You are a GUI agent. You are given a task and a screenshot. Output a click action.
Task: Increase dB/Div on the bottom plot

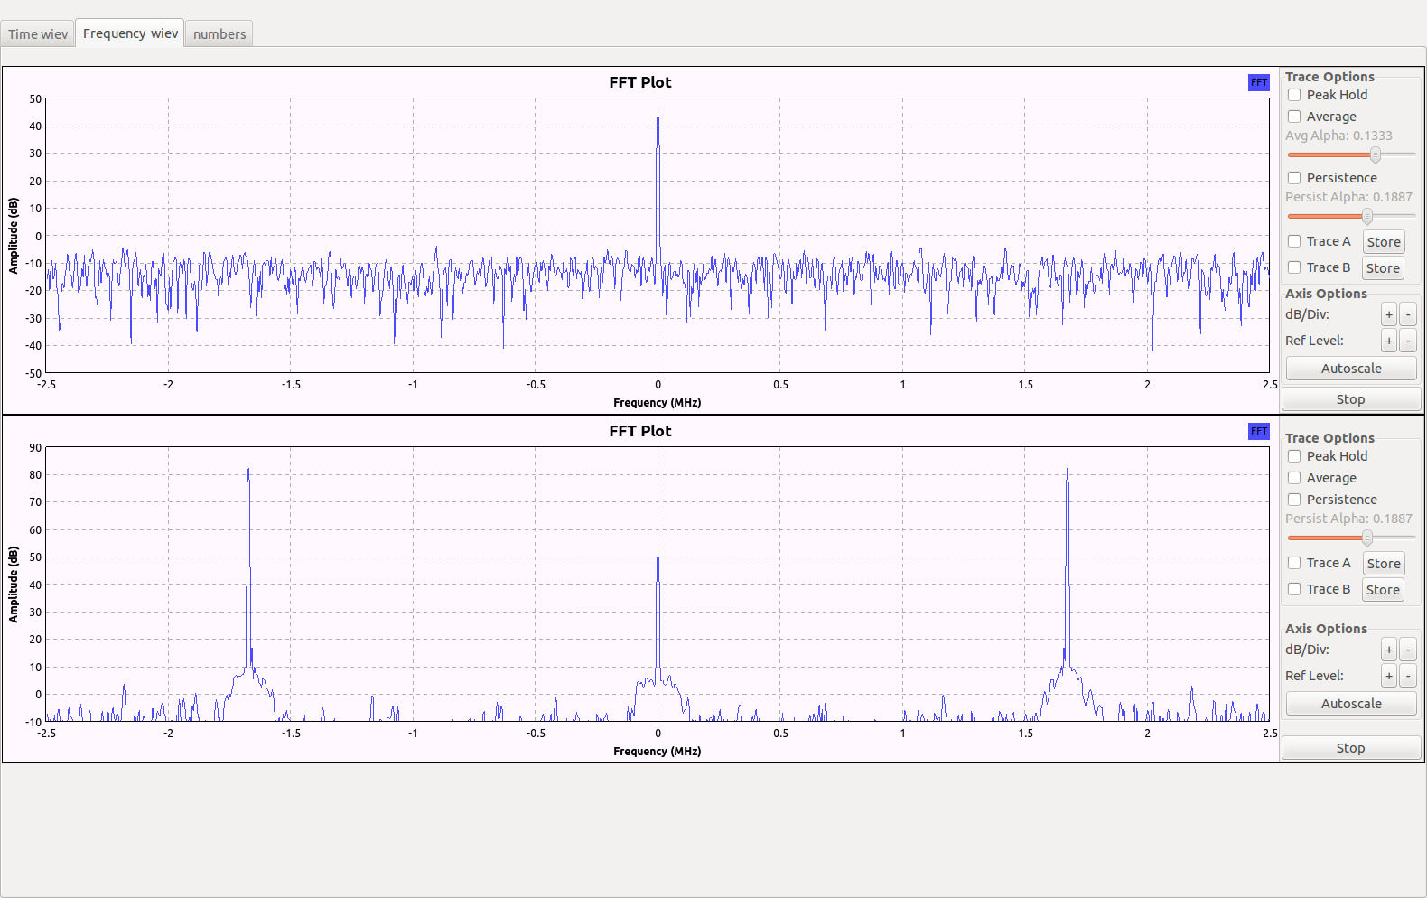tap(1388, 650)
